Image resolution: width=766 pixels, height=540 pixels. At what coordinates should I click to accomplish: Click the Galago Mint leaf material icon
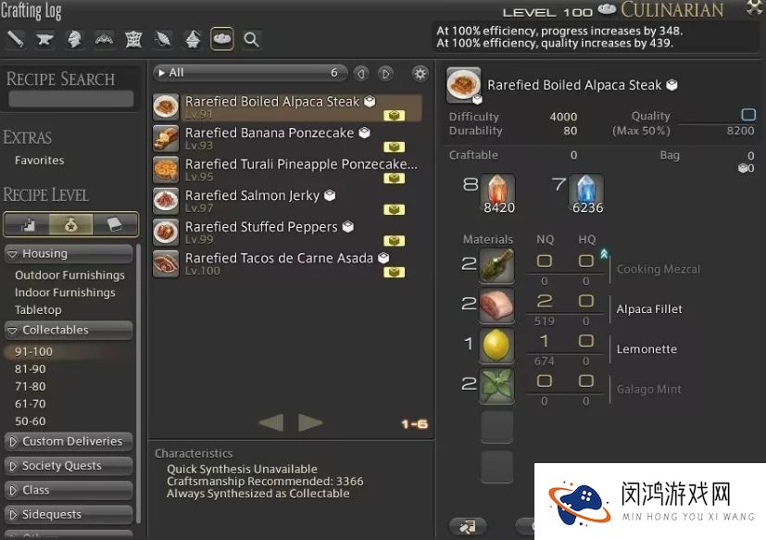[x=496, y=386]
